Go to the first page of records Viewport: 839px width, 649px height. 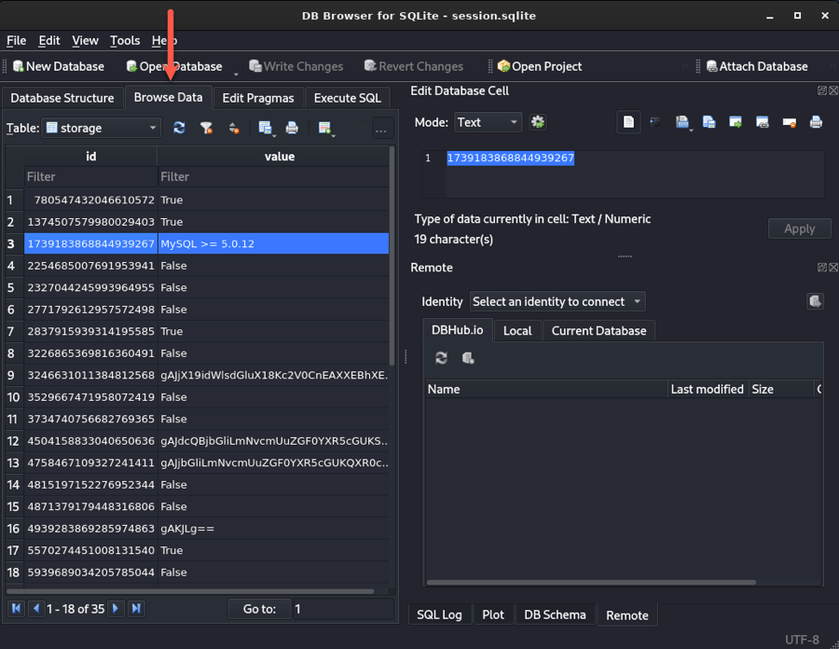[17, 608]
